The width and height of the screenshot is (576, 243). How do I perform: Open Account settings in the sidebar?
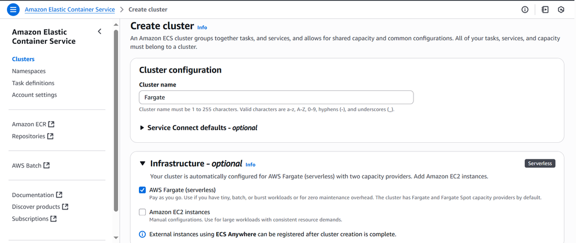point(35,95)
